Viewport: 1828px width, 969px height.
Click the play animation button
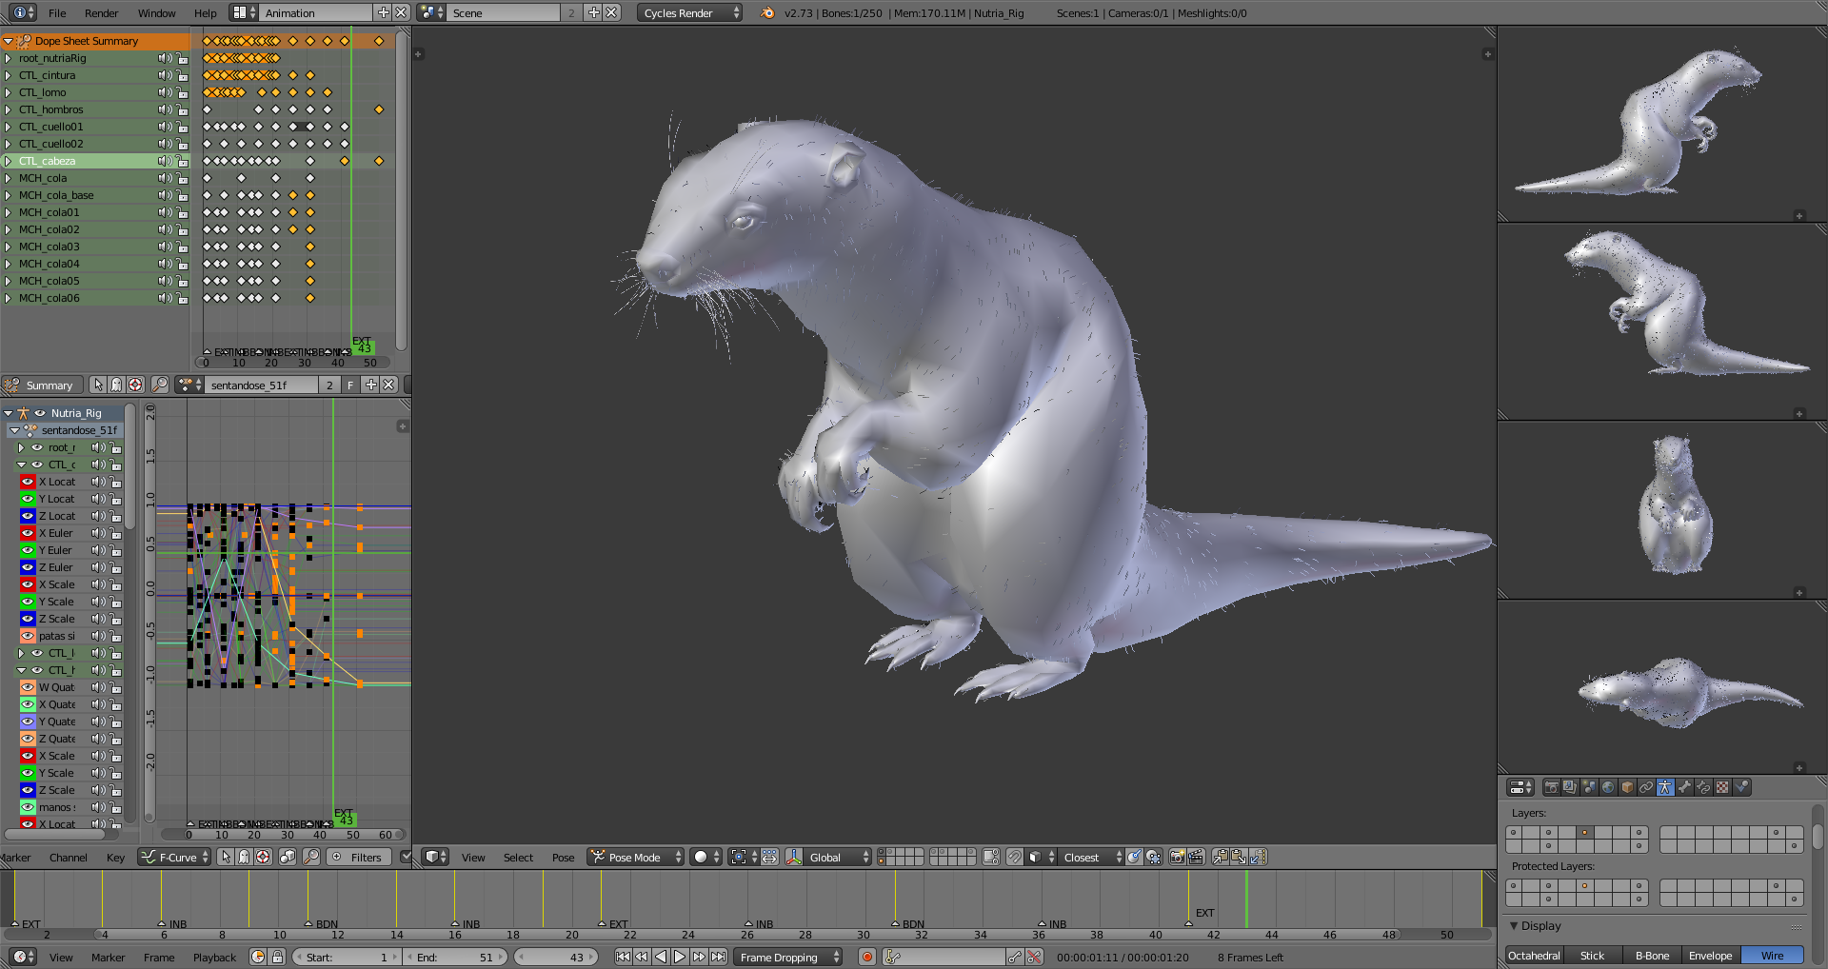pos(680,957)
